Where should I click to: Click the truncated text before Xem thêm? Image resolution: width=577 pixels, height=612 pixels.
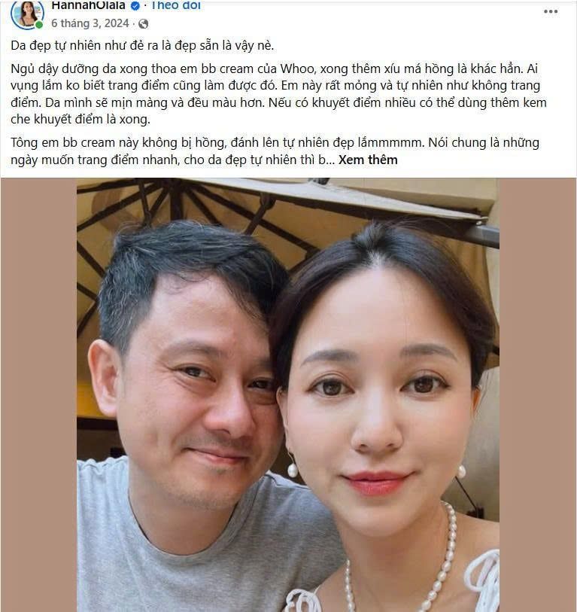173,160
